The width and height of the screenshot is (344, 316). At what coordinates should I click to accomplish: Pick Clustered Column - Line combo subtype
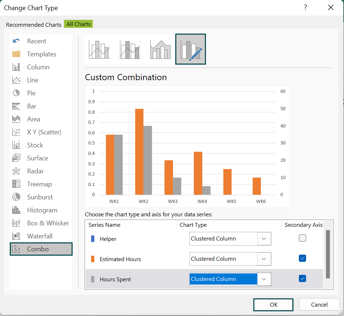click(99, 49)
